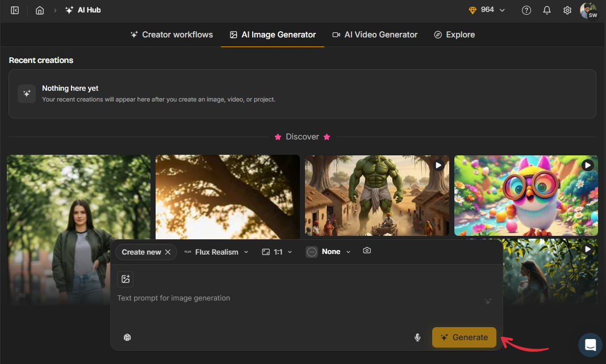The height and width of the screenshot is (364, 606).
Task: Go to the home icon
Action: coord(40,10)
